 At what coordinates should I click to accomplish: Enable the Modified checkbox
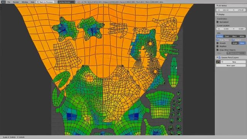[x=218, y=46]
